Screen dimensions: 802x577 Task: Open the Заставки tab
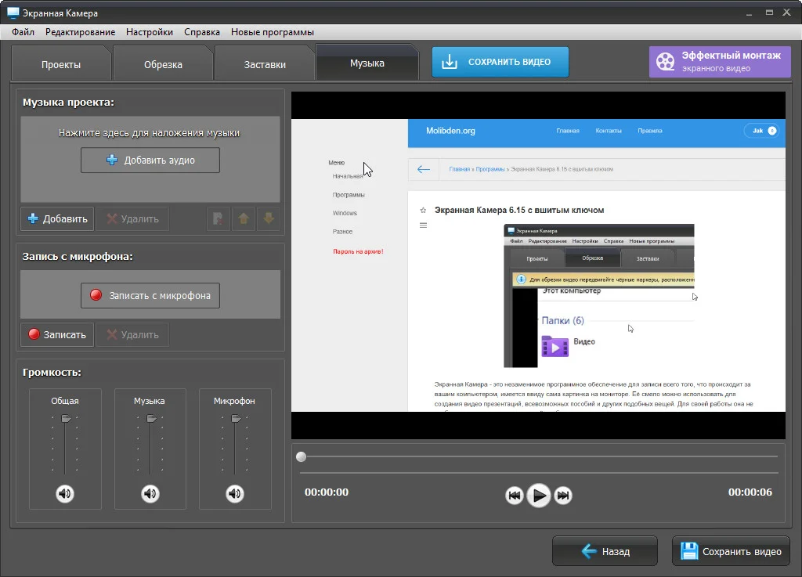(265, 64)
